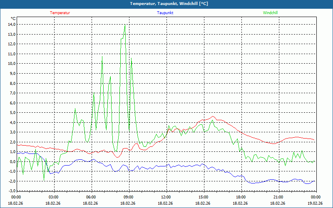This screenshot has width=333, height=208.
Task: Select the red 'Temperatur' legend label
Action: [60, 12]
